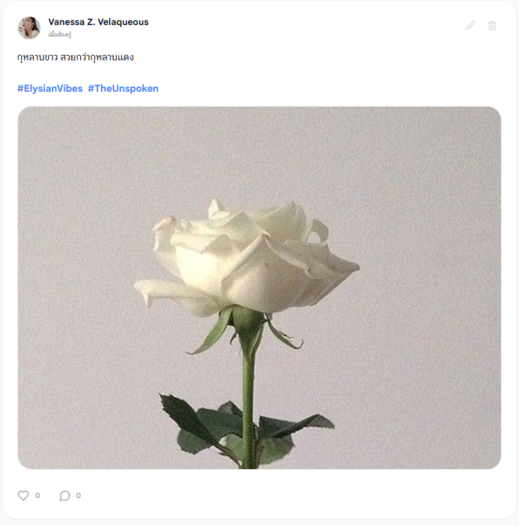The width and height of the screenshot is (519, 525).
Task: Click the pencil edit post icon
Action: 470,26
